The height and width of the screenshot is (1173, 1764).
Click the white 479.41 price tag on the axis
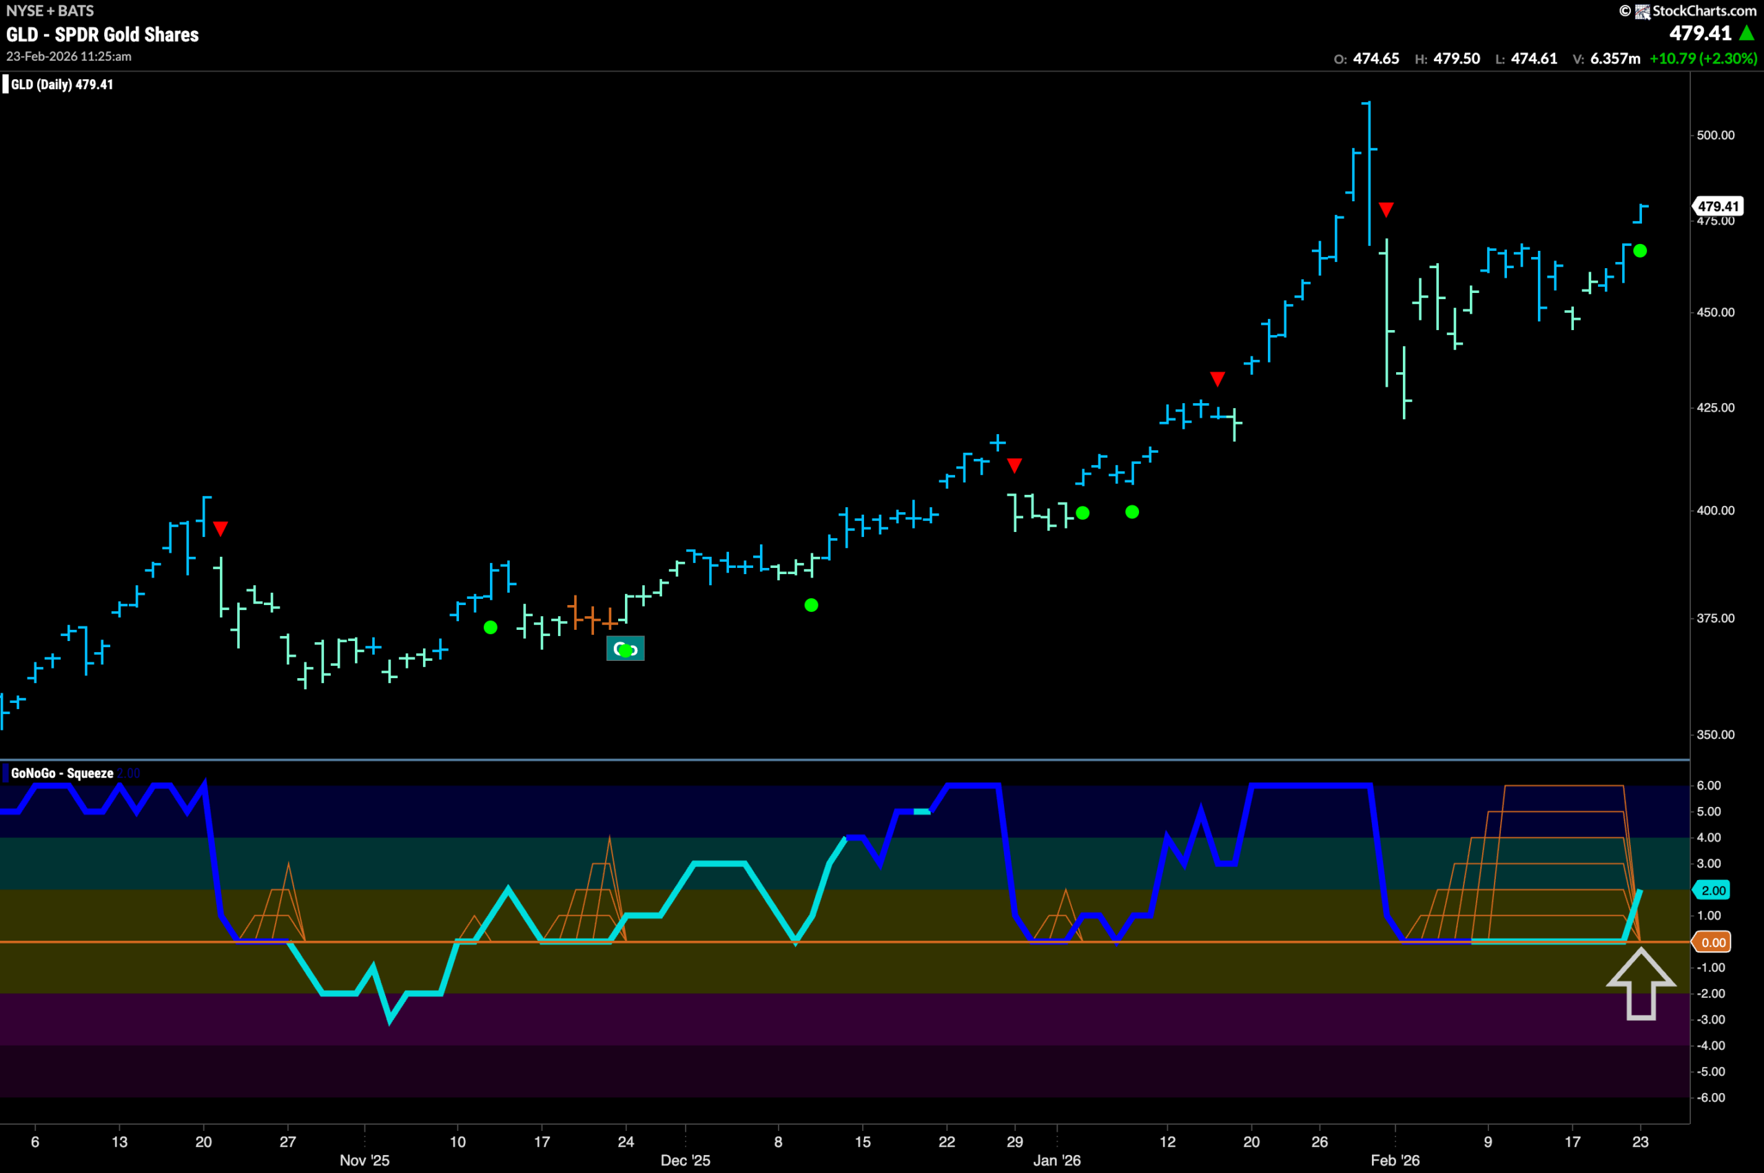[1718, 207]
